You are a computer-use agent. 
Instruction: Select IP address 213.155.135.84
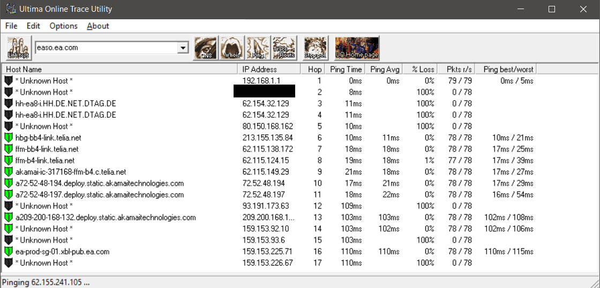tap(268, 138)
